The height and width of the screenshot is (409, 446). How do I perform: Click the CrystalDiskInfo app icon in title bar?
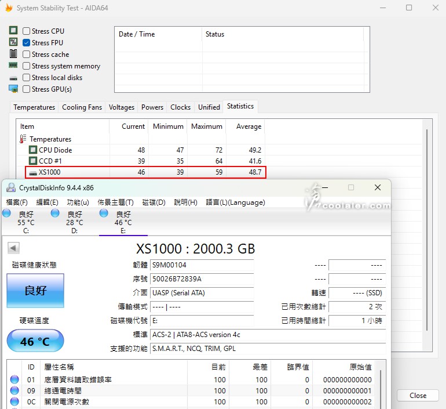tap(11, 187)
